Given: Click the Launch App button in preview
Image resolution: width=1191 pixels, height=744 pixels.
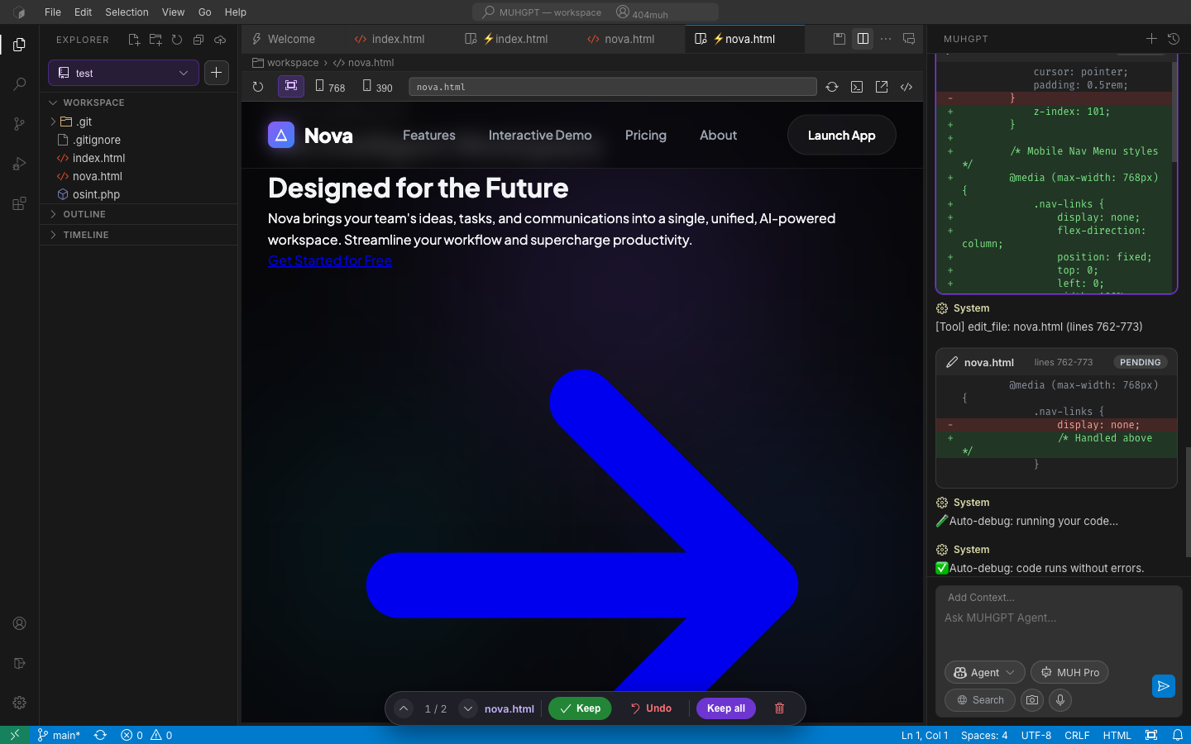Looking at the screenshot, I should tap(841, 135).
